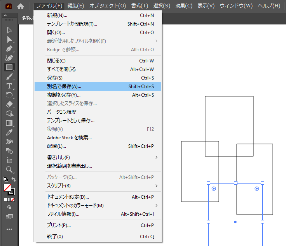Select the Eraser tool

(9, 104)
